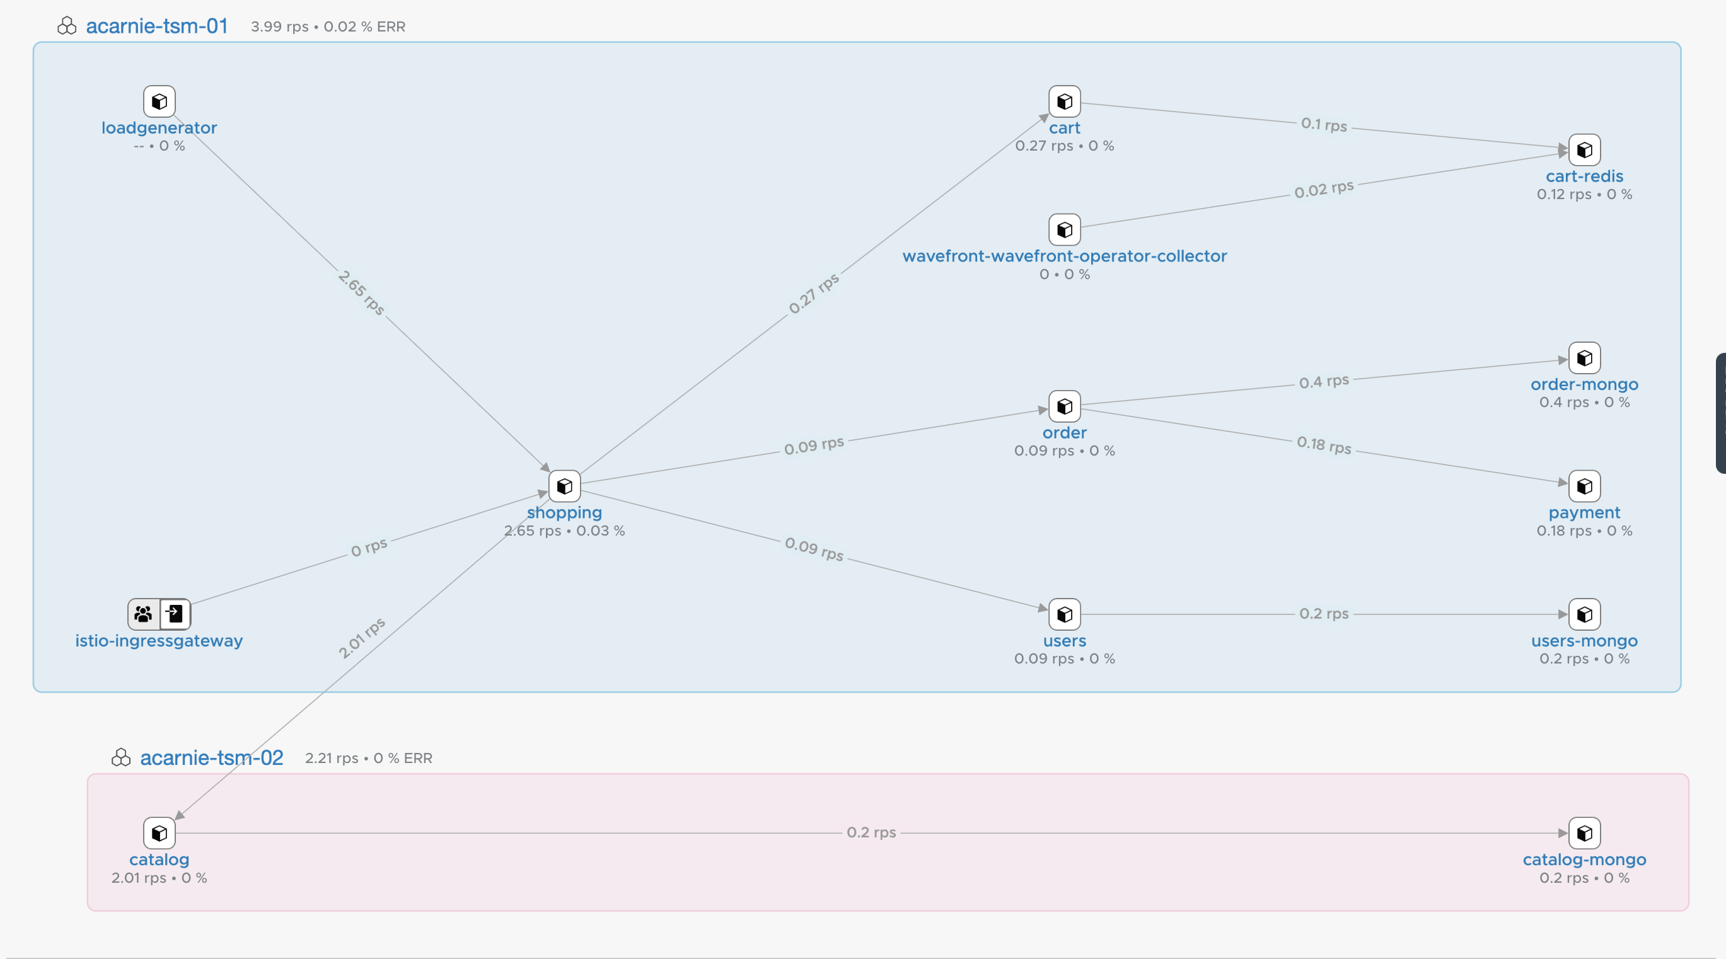Open the payment service name link
Image resolution: width=1726 pixels, height=959 pixels.
tap(1584, 512)
